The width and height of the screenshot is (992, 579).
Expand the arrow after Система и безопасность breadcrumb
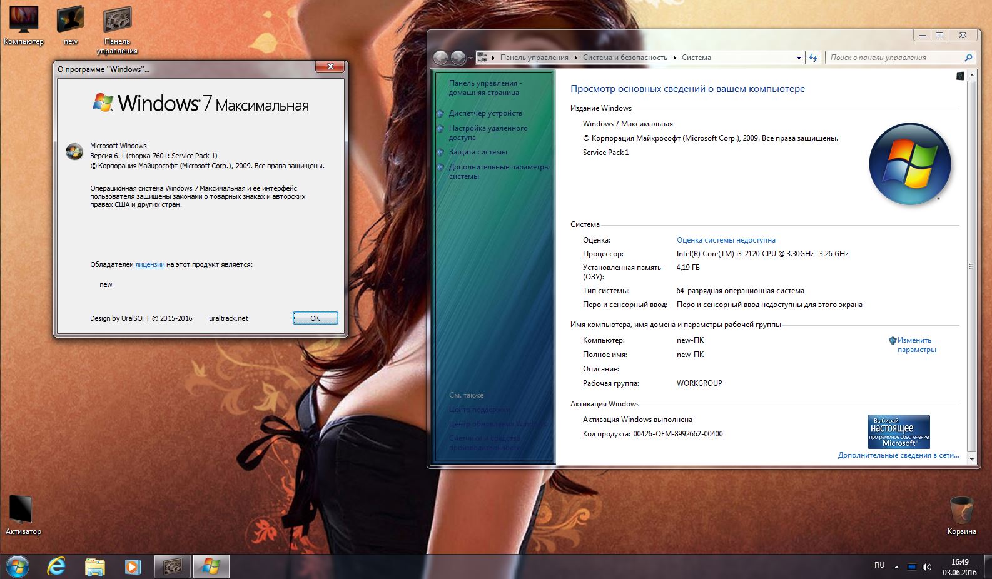point(675,58)
